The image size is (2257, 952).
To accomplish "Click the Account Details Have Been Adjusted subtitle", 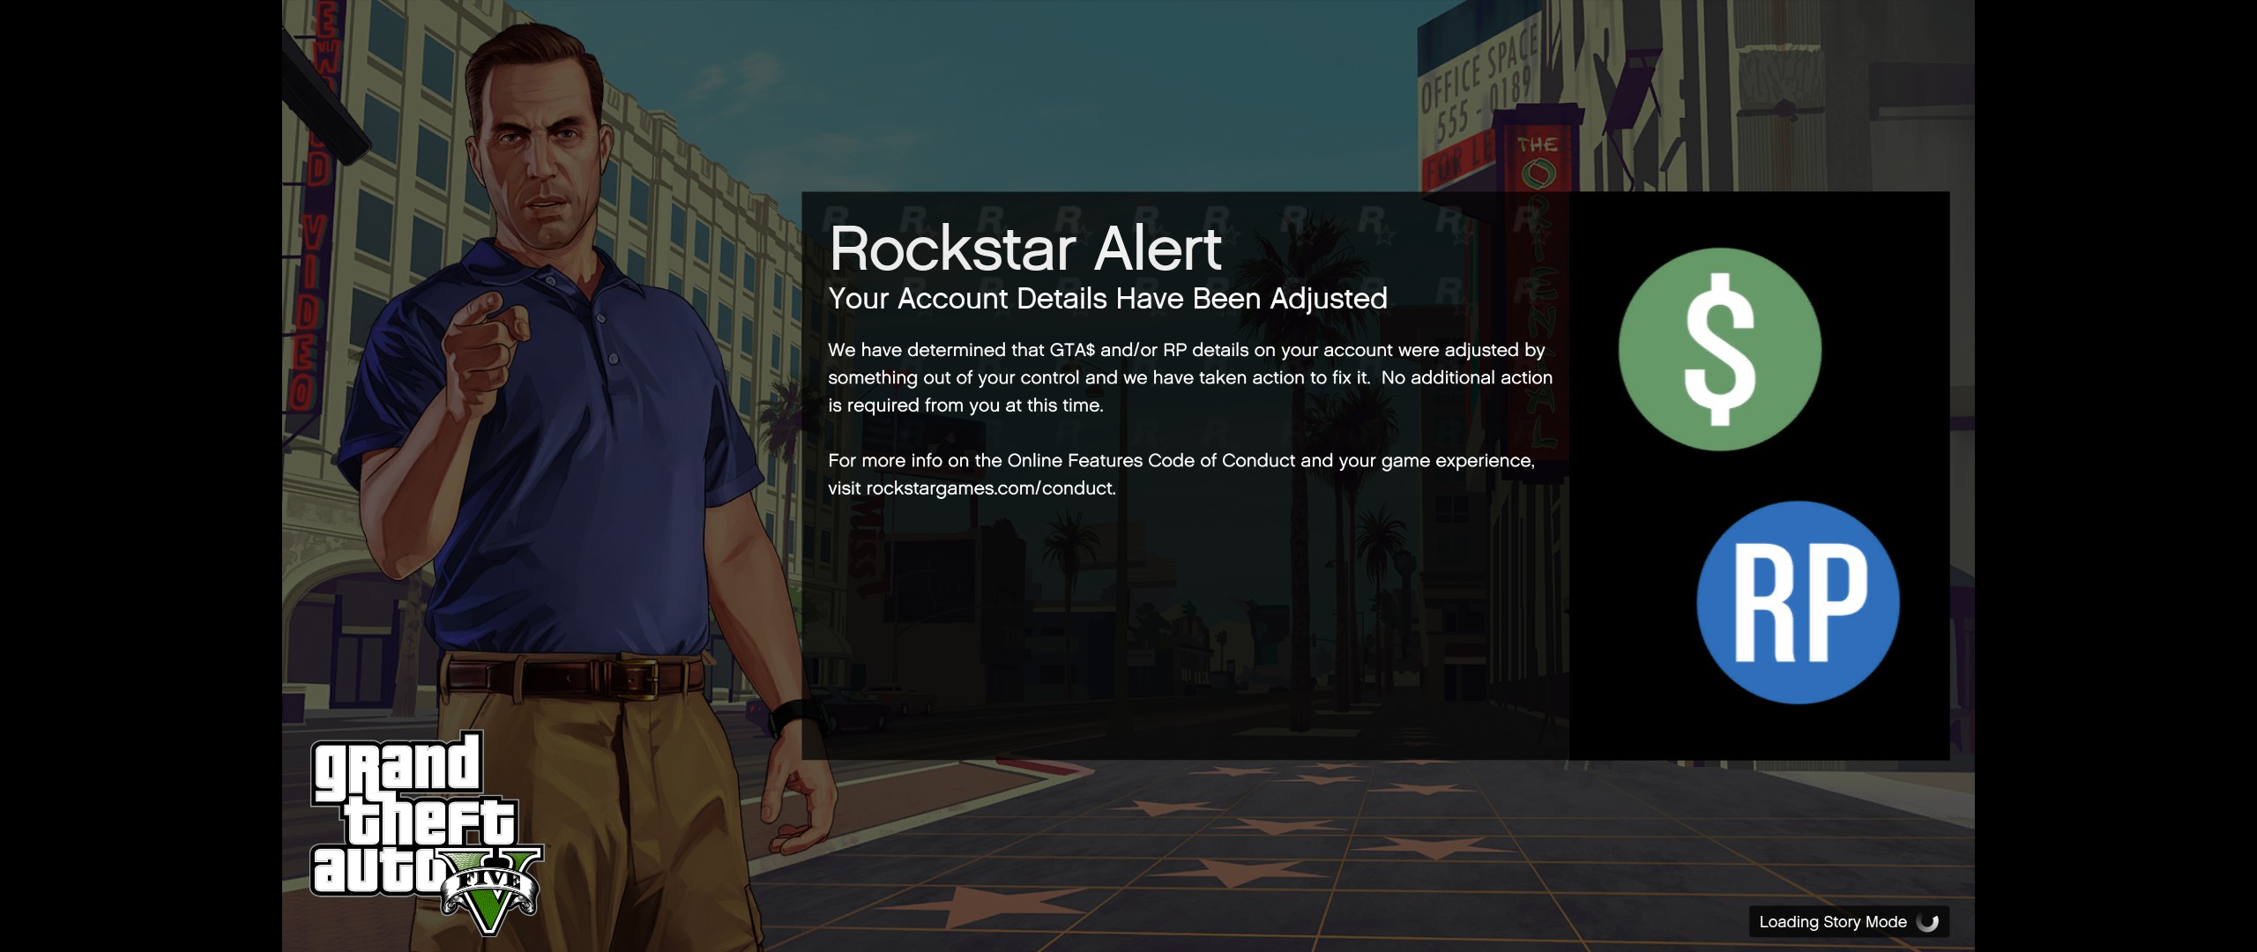I will [1107, 299].
